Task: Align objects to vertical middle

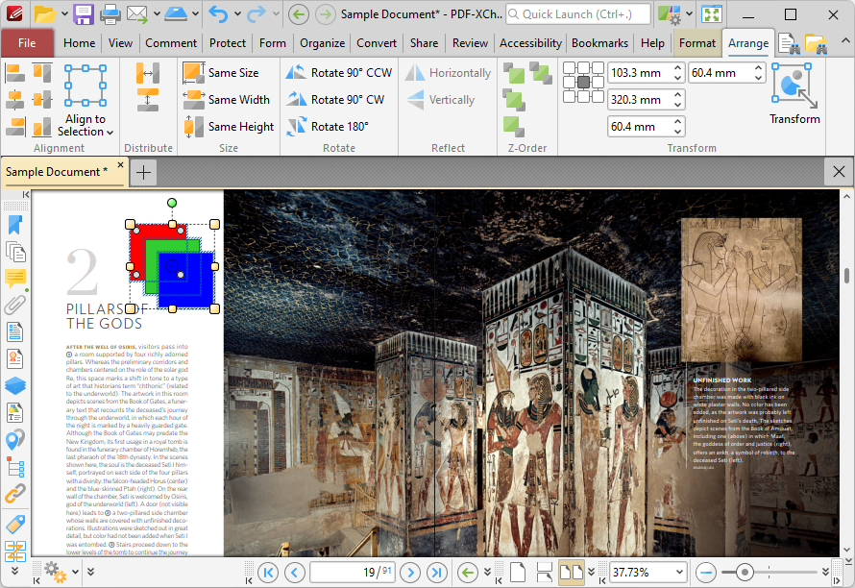Action: click(42, 100)
